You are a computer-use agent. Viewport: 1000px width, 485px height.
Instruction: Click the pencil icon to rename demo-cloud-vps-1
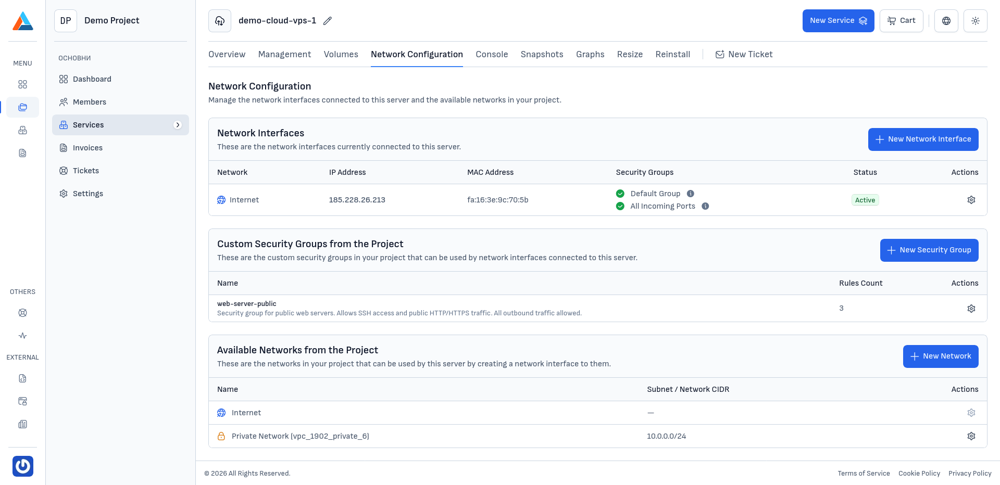click(x=327, y=21)
